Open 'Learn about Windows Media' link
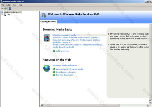 coord(70,69)
